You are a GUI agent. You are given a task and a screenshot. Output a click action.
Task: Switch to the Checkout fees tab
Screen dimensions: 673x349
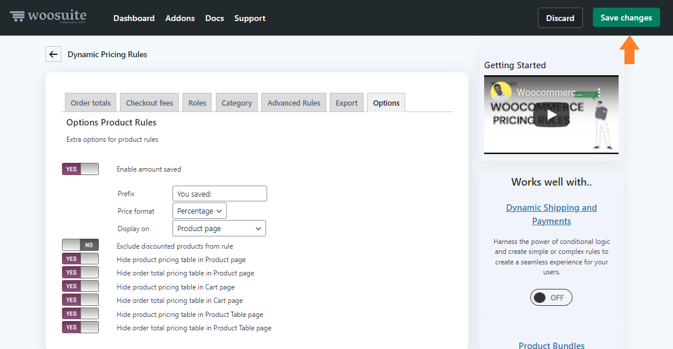click(x=149, y=103)
